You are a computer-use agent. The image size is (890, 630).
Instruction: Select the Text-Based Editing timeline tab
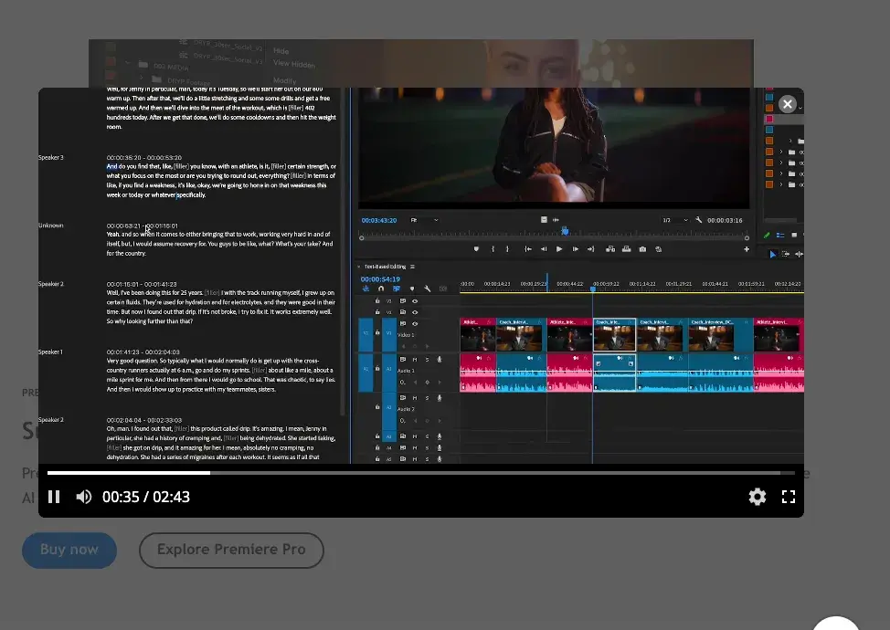click(383, 267)
